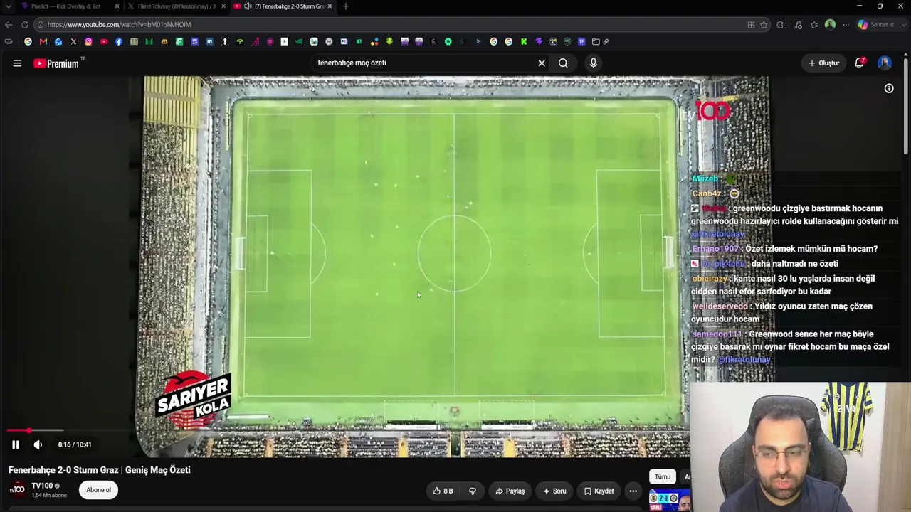Open the bookmarks folder icon
This screenshot has width=911, height=512.
click(x=596, y=42)
